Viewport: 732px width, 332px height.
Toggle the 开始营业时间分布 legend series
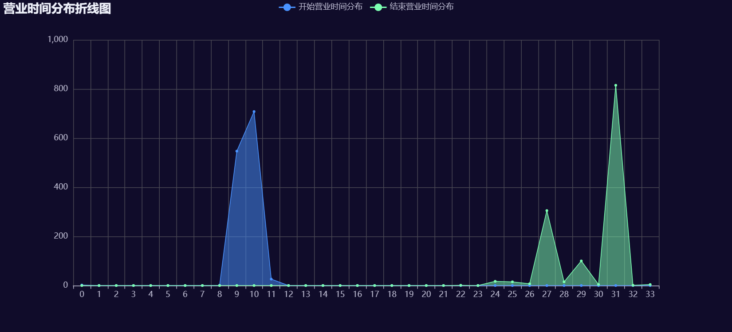tap(321, 7)
